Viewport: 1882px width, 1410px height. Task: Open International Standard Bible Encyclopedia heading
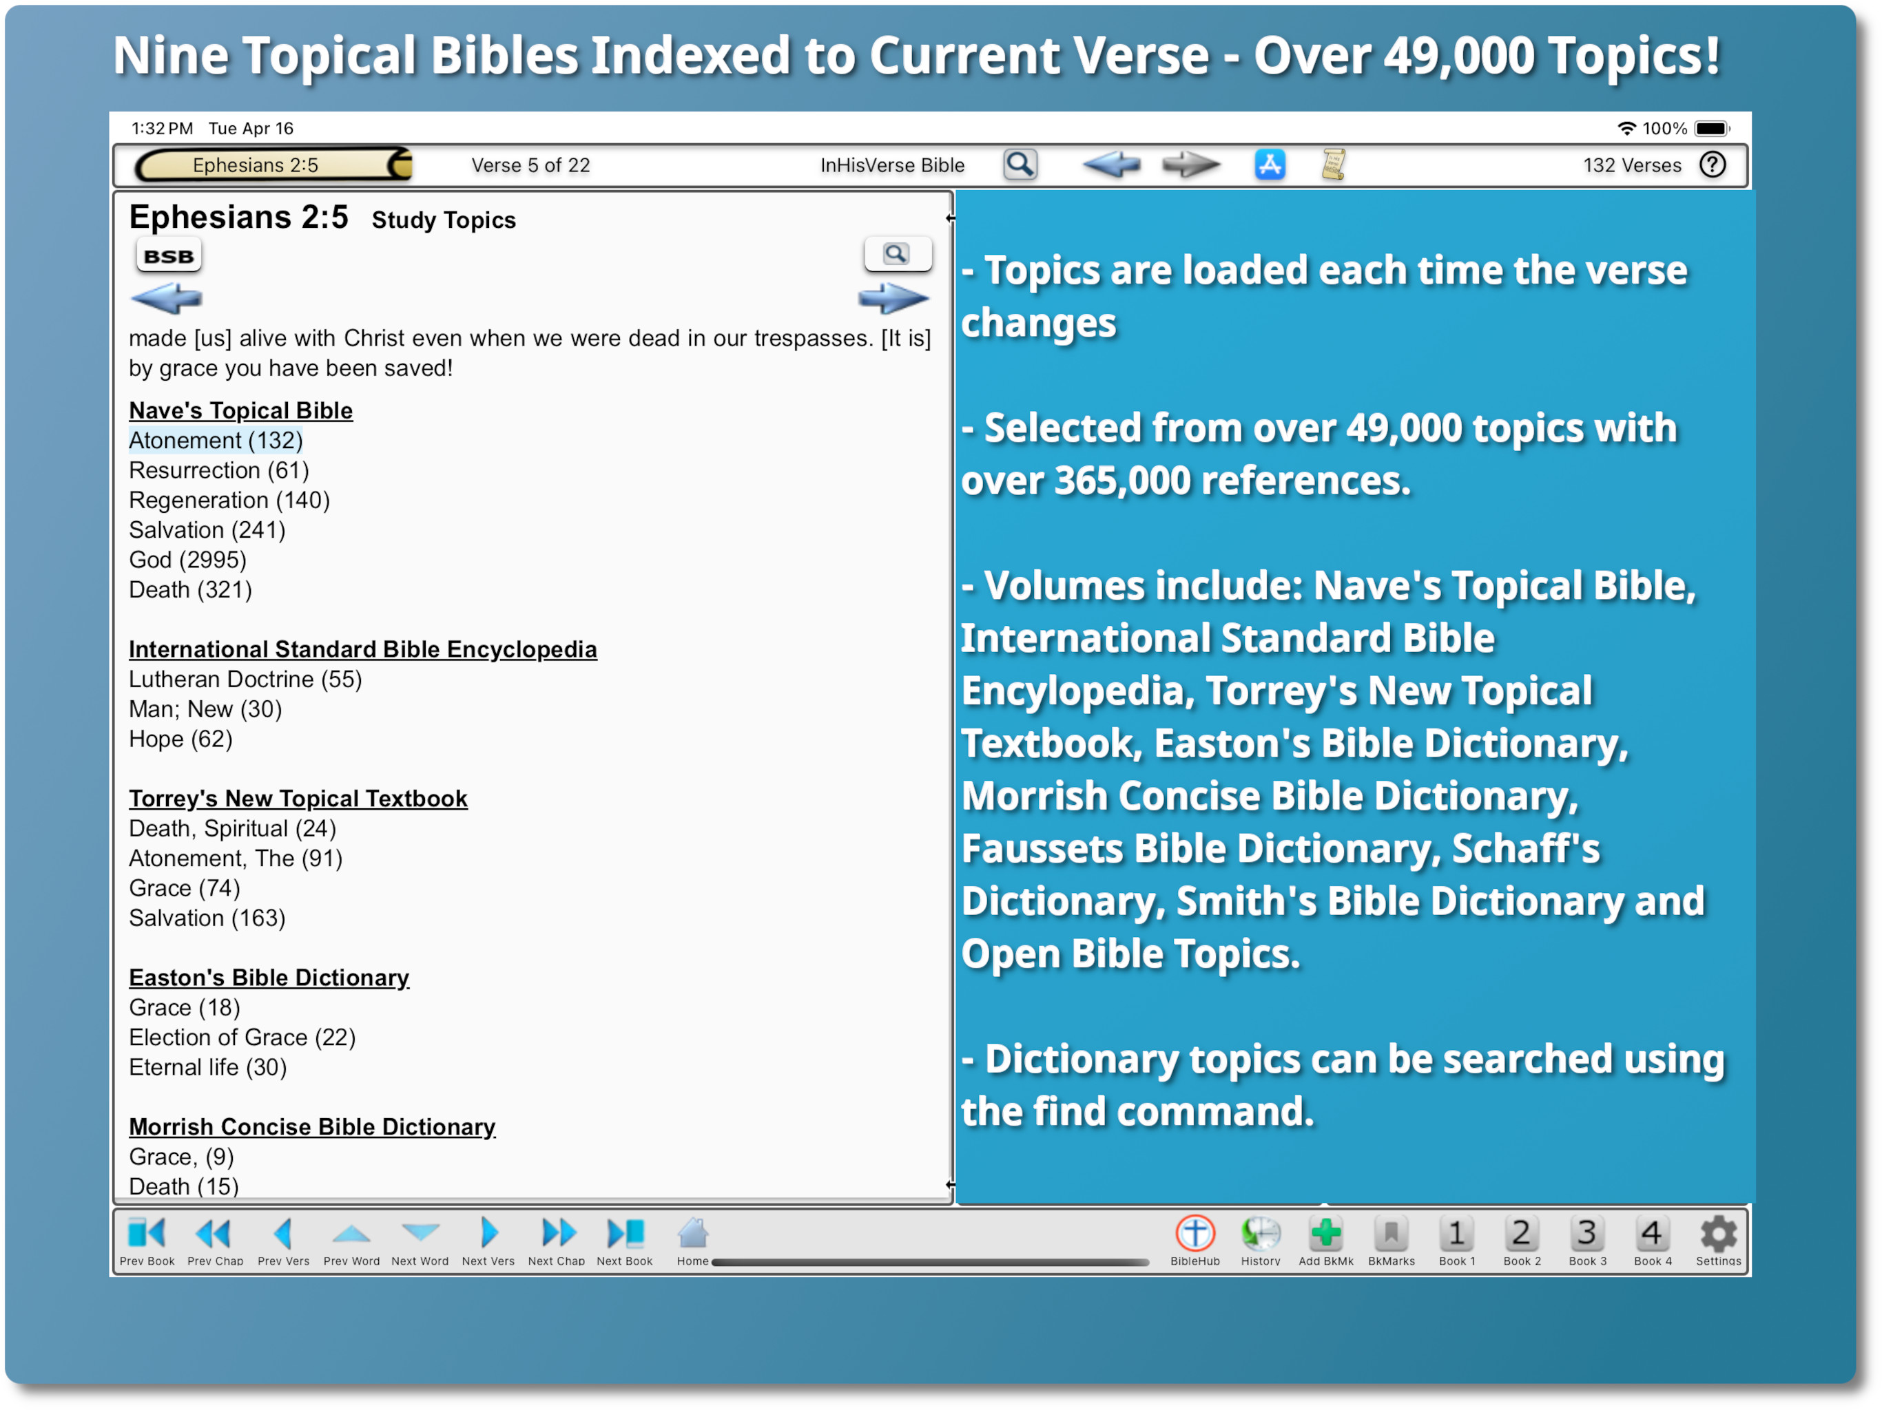(362, 650)
